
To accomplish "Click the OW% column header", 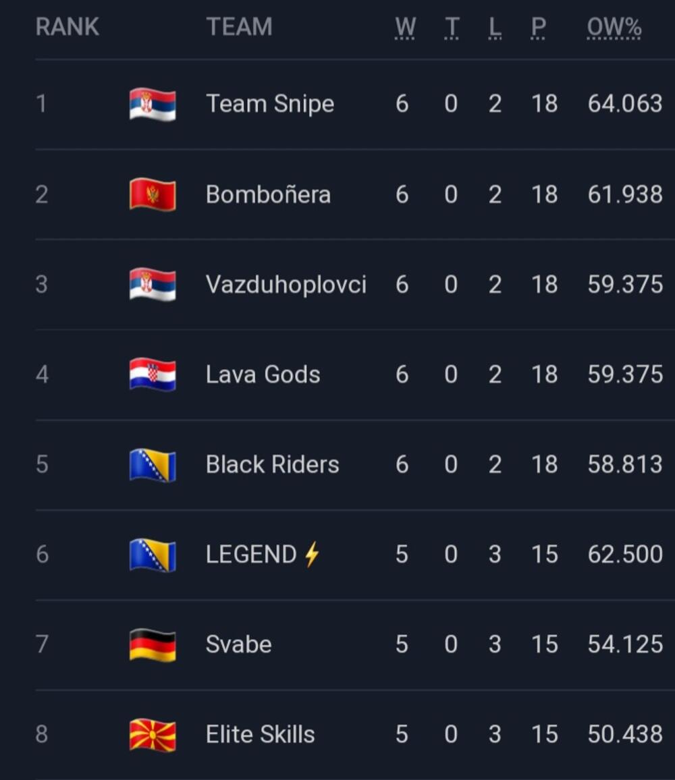I will point(614,27).
